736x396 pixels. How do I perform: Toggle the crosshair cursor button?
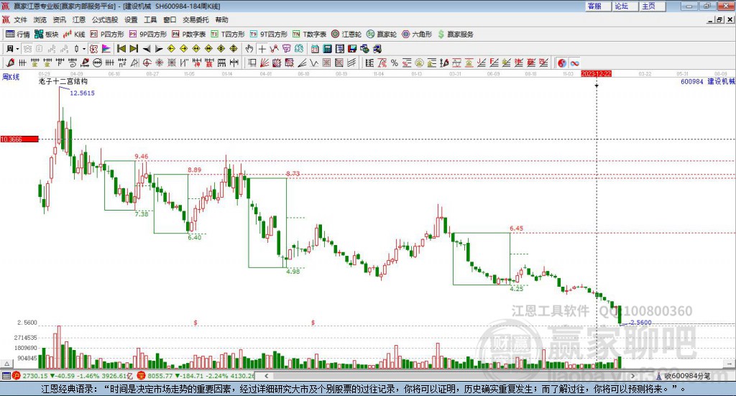pos(262,49)
